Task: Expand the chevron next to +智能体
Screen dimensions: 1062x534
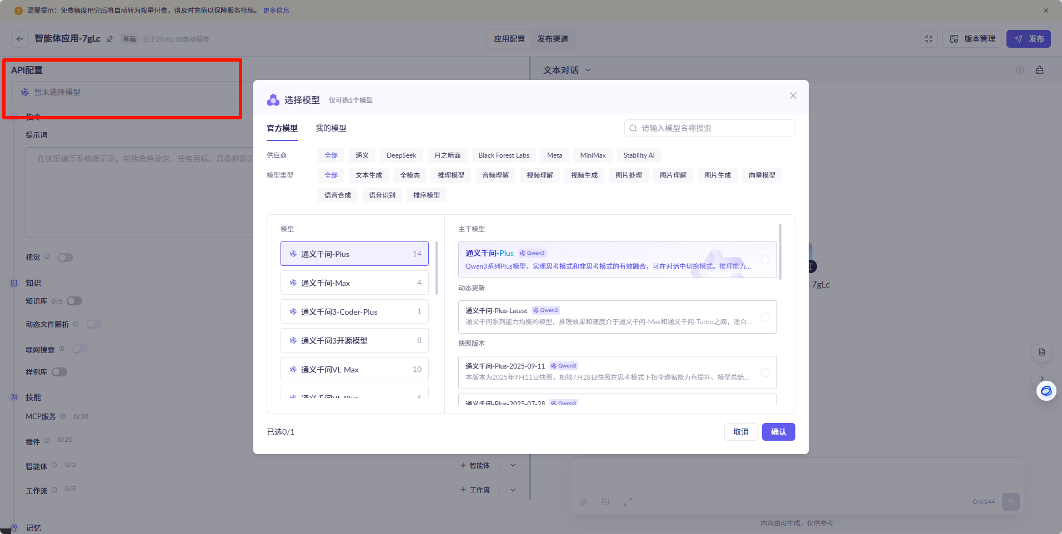Action: point(513,465)
